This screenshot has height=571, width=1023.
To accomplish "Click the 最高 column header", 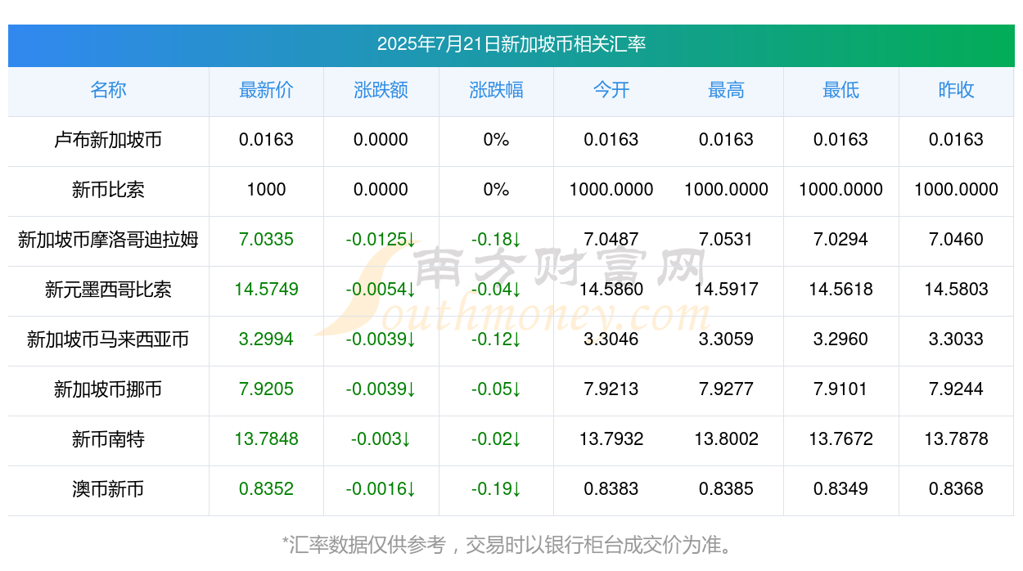I will coord(726,90).
